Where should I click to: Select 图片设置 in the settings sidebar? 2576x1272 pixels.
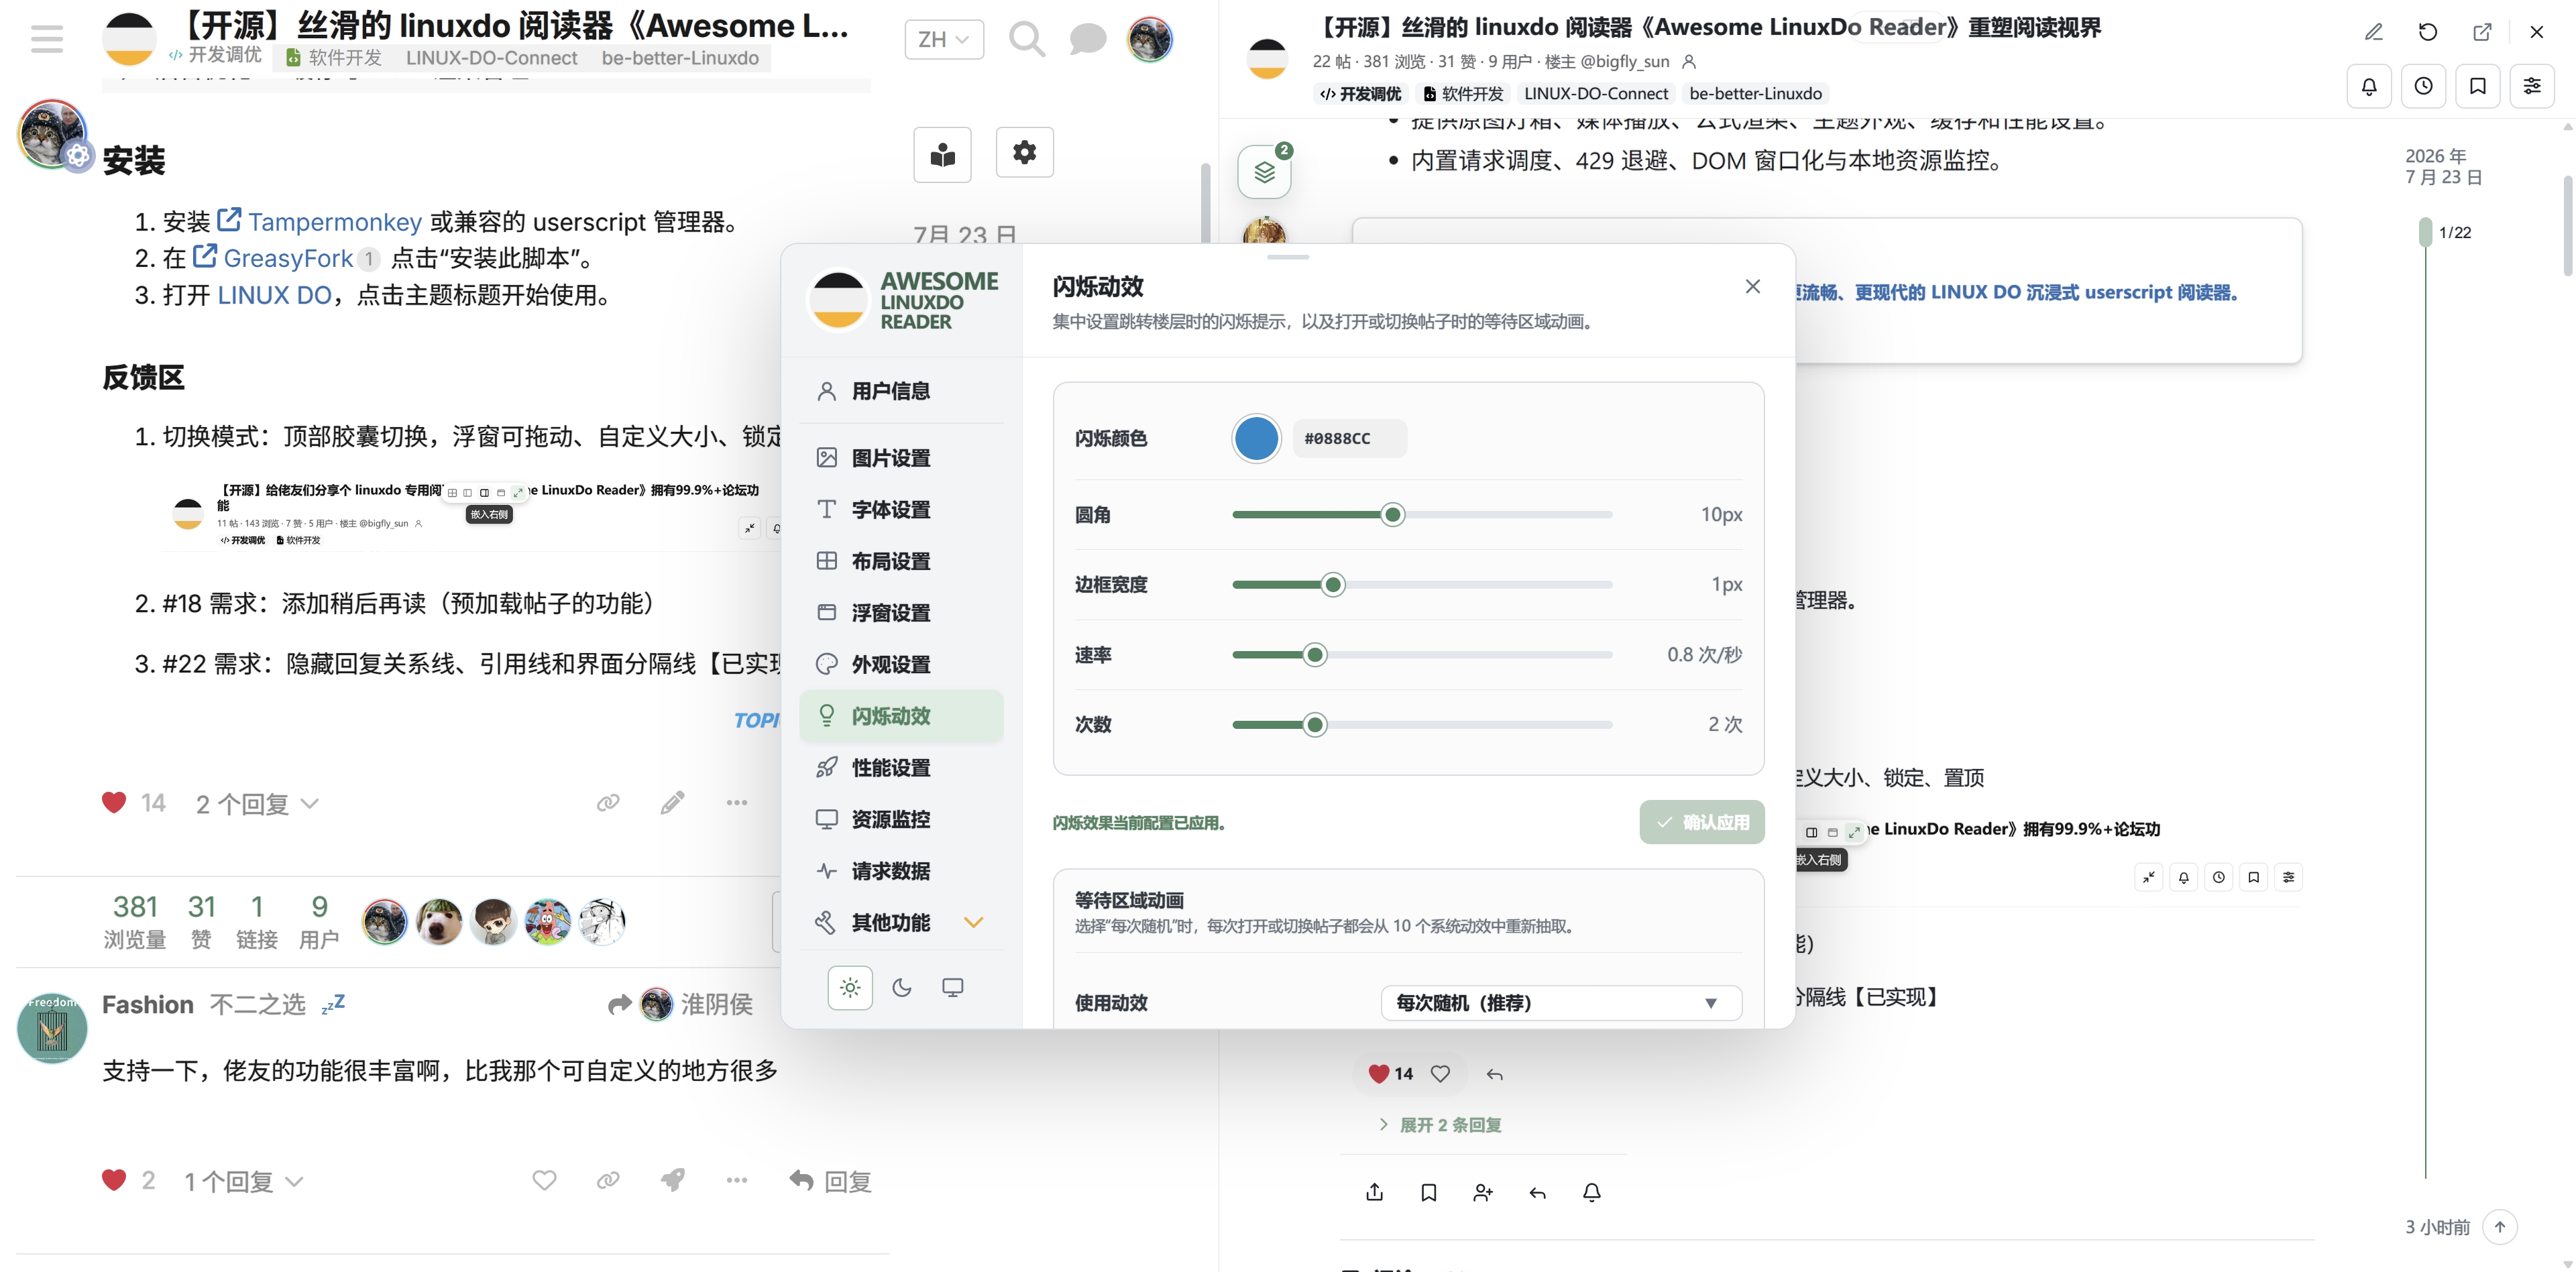(901, 458)
